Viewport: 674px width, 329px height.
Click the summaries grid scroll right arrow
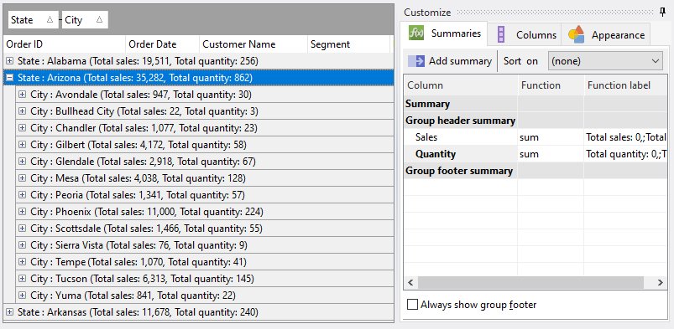(660, 282)
